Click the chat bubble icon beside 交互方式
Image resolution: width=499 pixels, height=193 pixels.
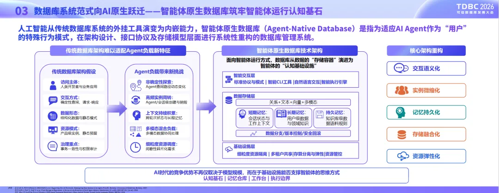(x=53, y=101)
